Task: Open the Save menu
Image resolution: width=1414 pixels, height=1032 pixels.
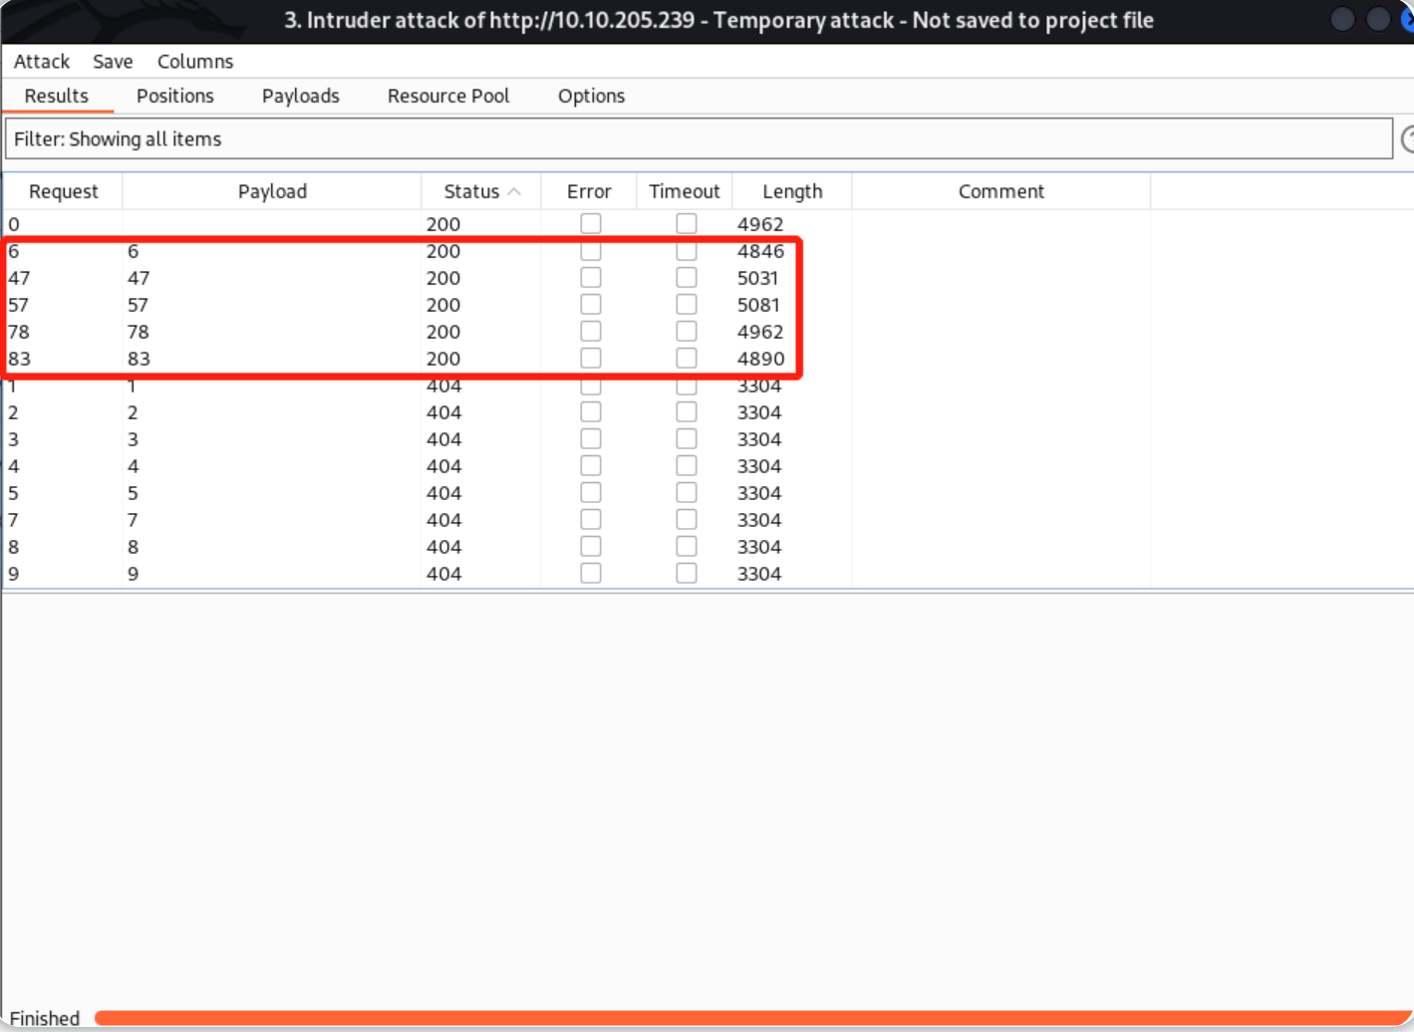Action: 113,61
